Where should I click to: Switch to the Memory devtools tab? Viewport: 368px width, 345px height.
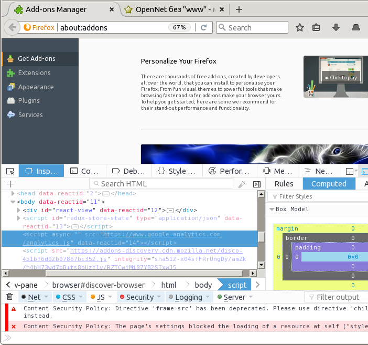point(277,171)
